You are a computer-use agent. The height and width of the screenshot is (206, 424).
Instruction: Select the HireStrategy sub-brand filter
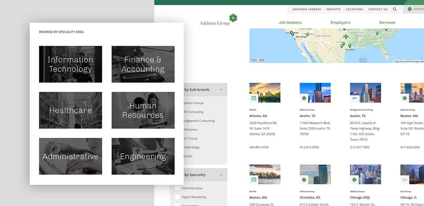192,147
